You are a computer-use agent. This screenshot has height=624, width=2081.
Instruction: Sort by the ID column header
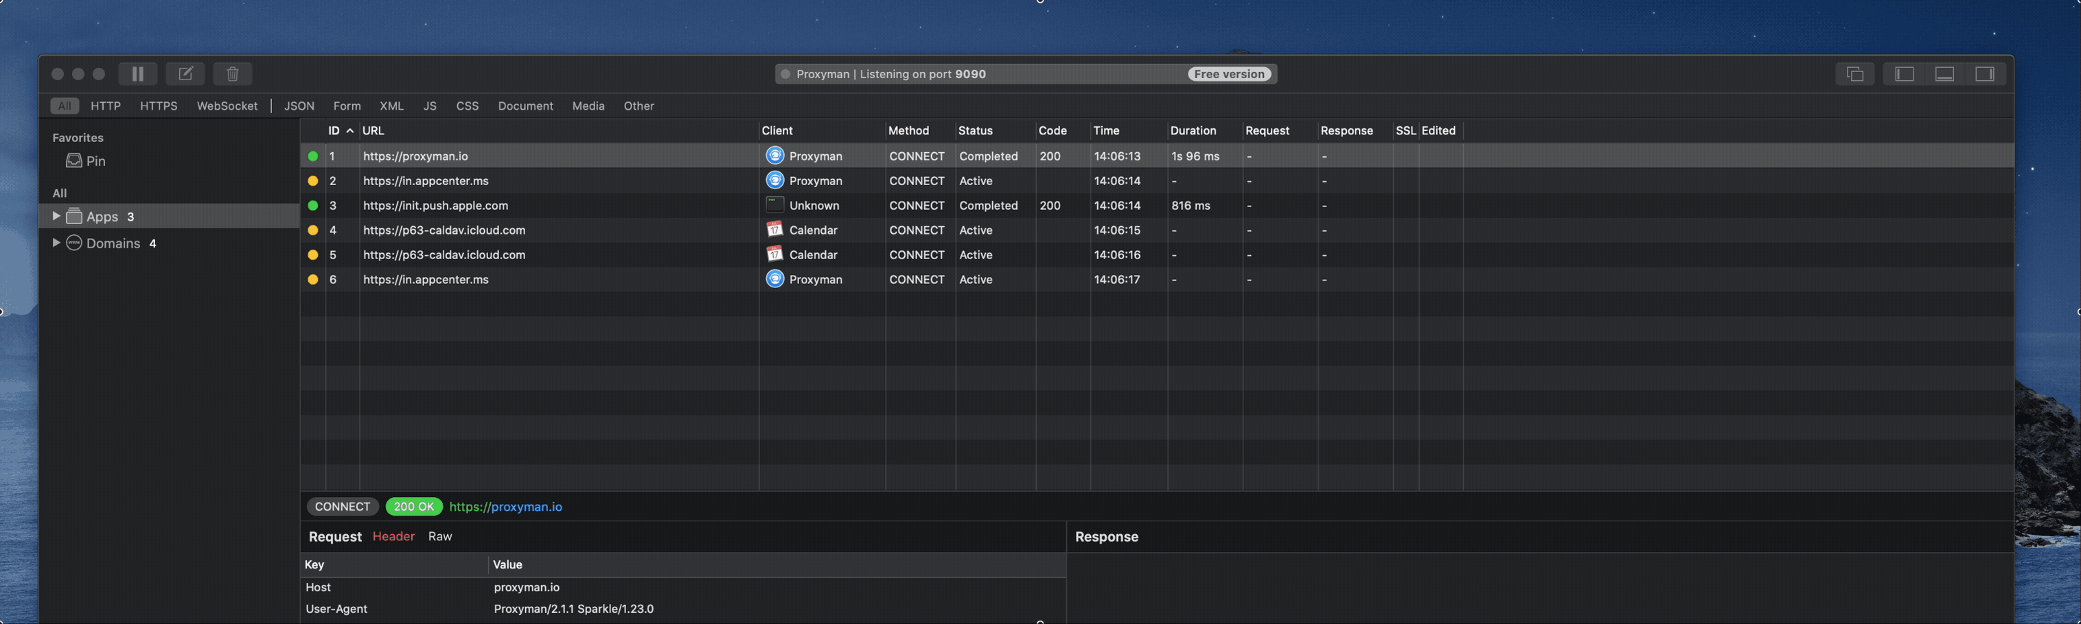[x=342, y=131]
